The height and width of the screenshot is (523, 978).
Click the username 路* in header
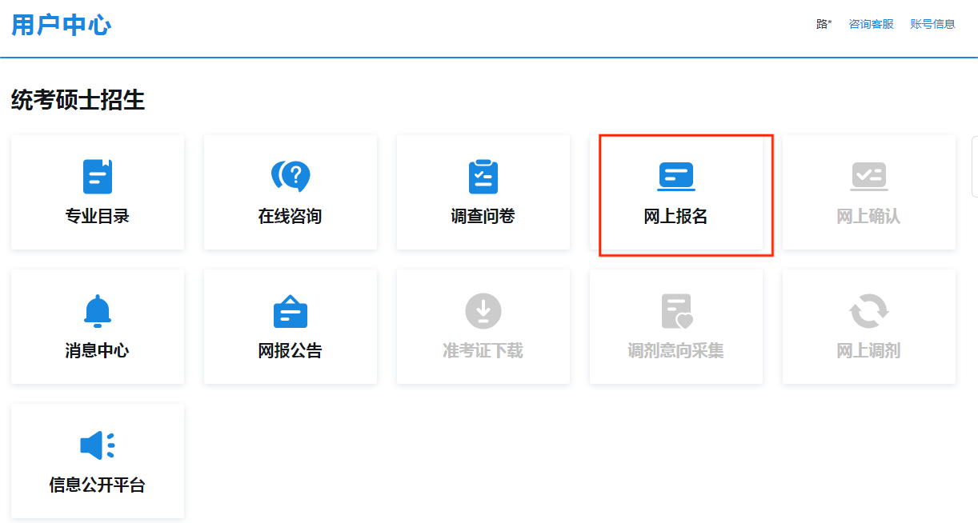(x=824, y=24)
